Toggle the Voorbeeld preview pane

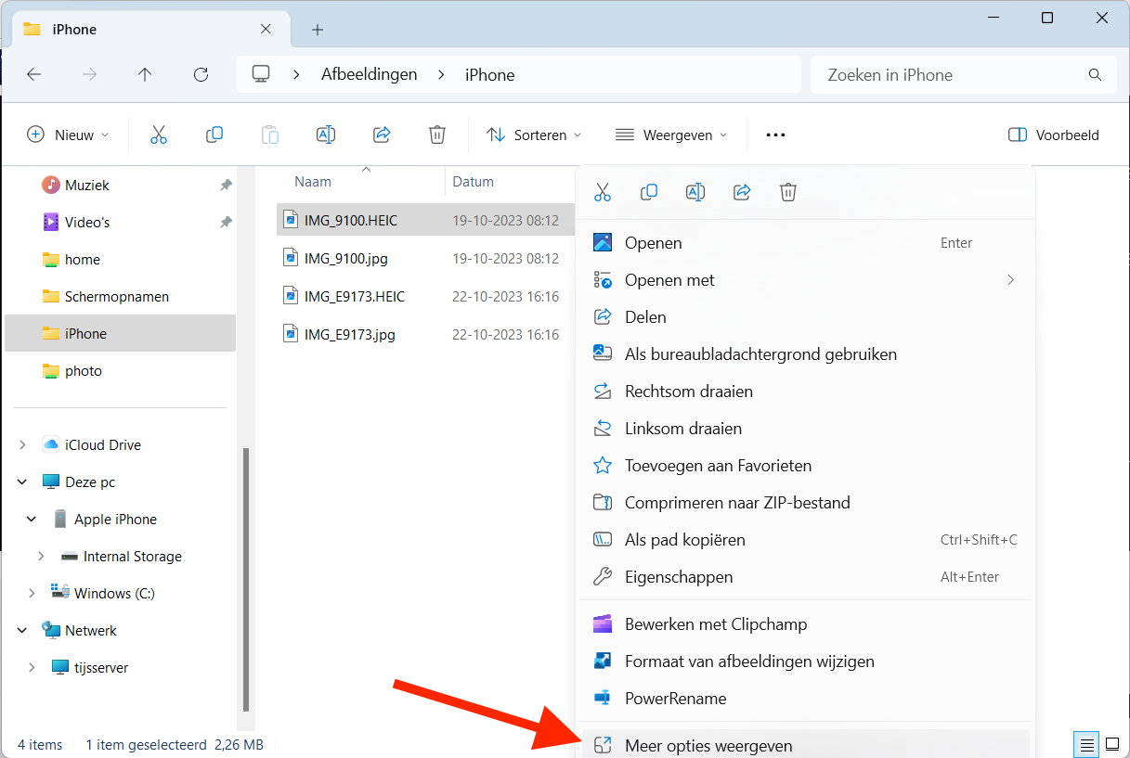point(1053,135)
